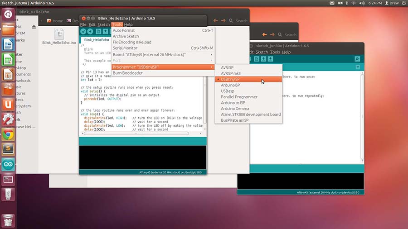Open Files manager from launcher

8,29
